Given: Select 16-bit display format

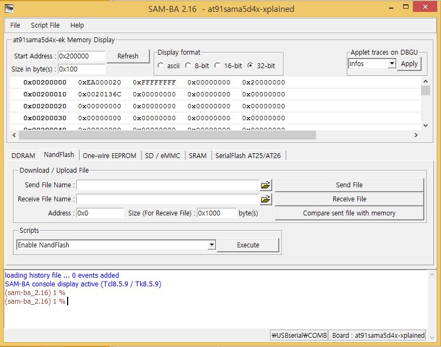Looking at the screenshot, I should click(218, 66).
